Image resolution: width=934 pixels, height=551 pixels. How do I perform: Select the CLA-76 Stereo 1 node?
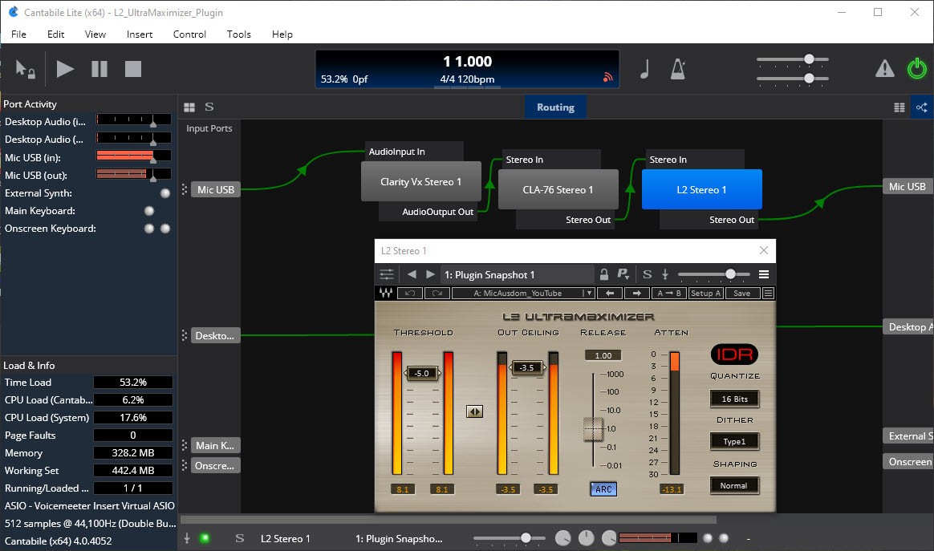[x=558, y=189]
